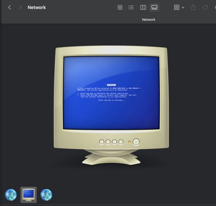Image resolution: width=216 pixels, height=206 pixels.
Task: Go back with the left chevron button
Action: click(10, 7)
